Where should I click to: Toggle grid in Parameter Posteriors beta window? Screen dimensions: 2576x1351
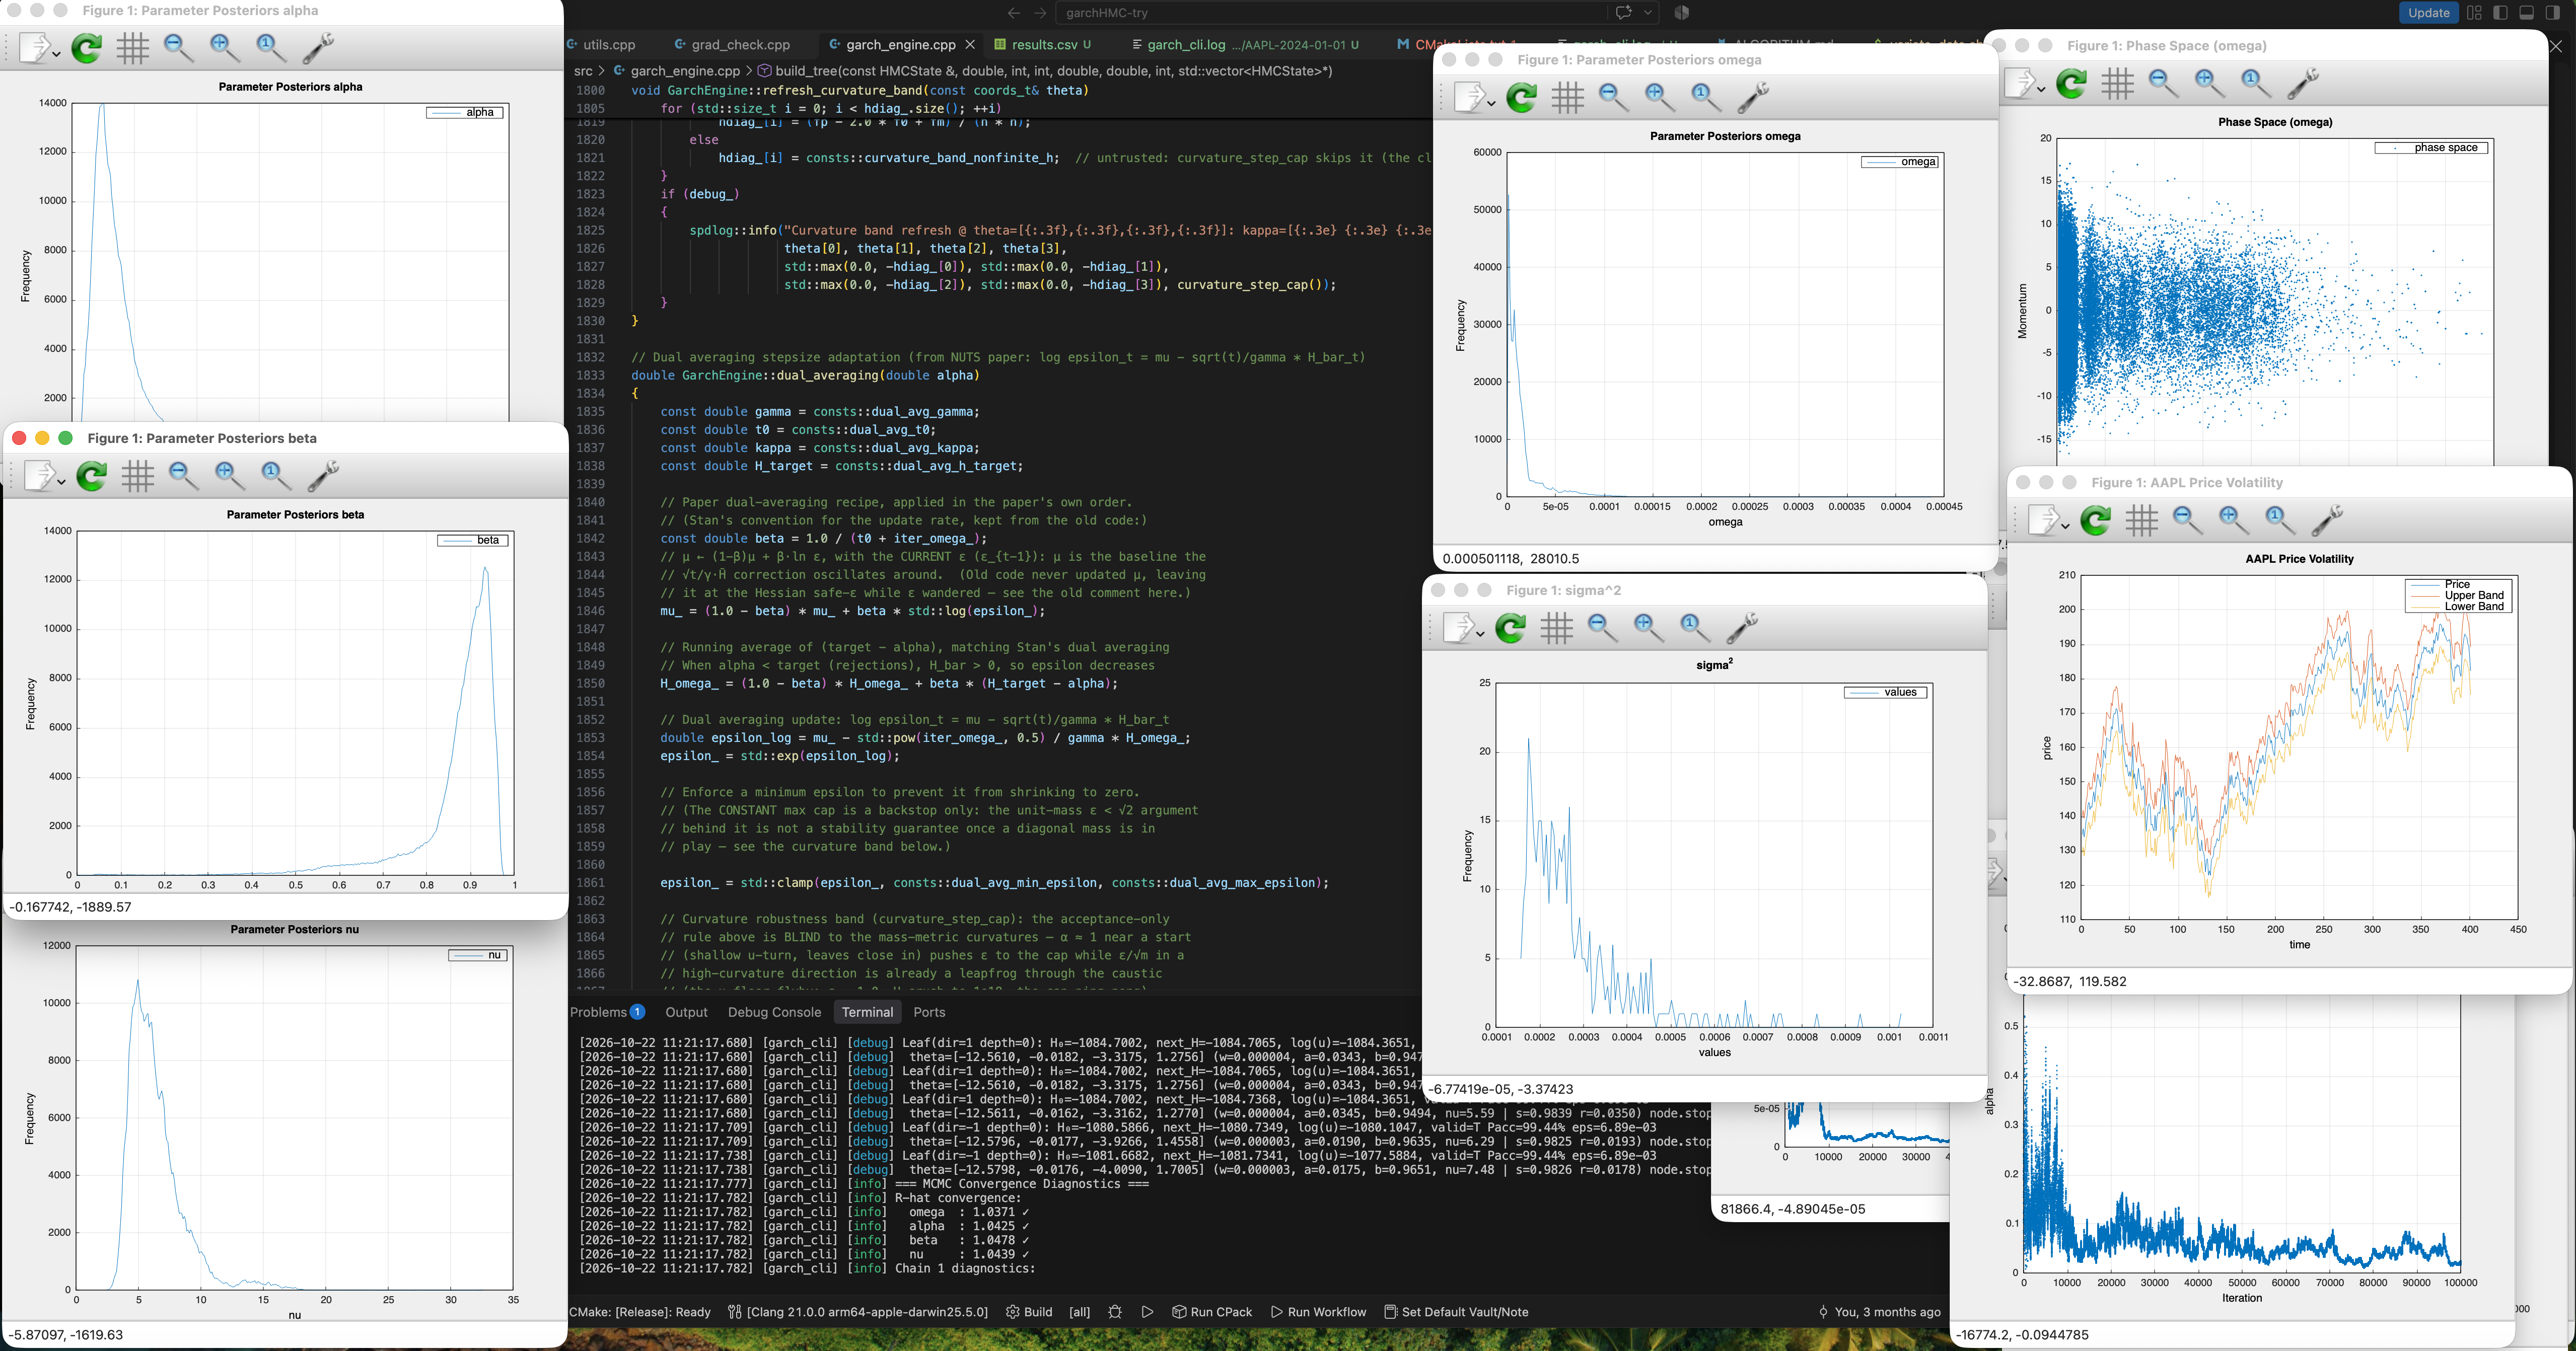point(138,475)
